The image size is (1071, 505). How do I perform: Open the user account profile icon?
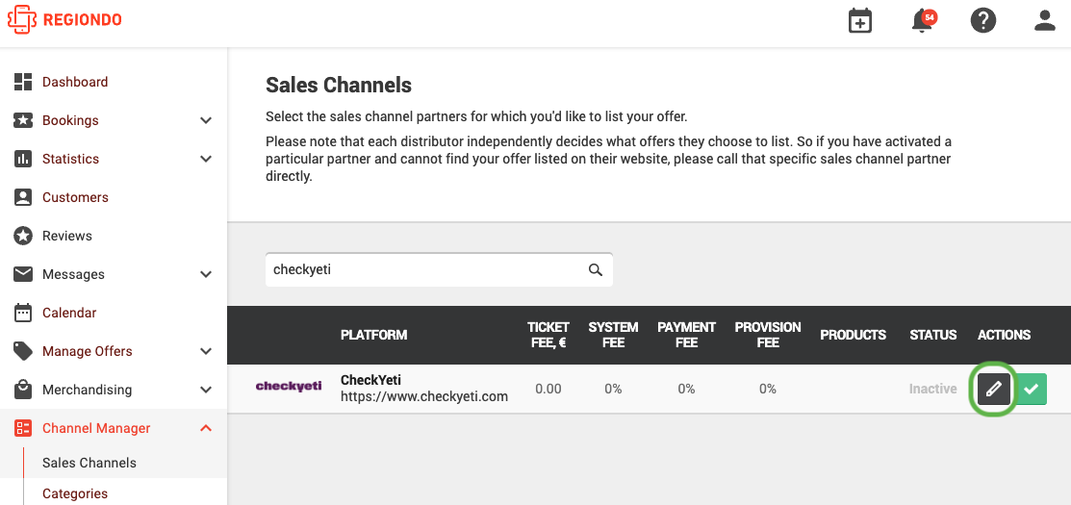tap(1044, 20)
